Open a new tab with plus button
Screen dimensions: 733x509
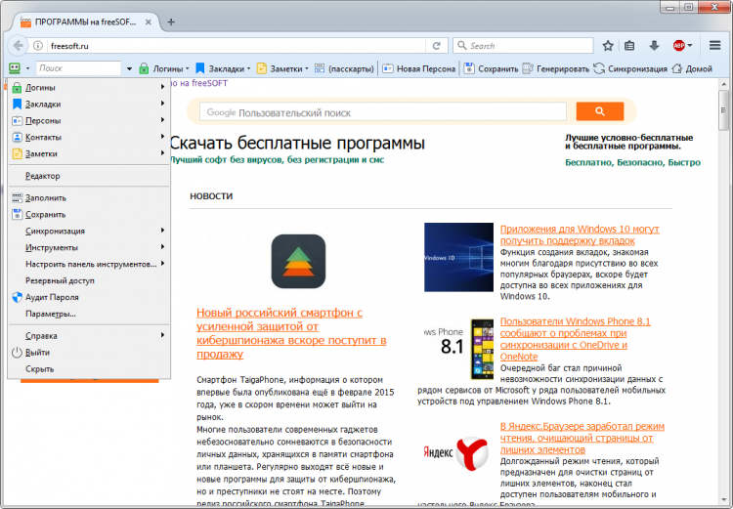click(171, 21)
